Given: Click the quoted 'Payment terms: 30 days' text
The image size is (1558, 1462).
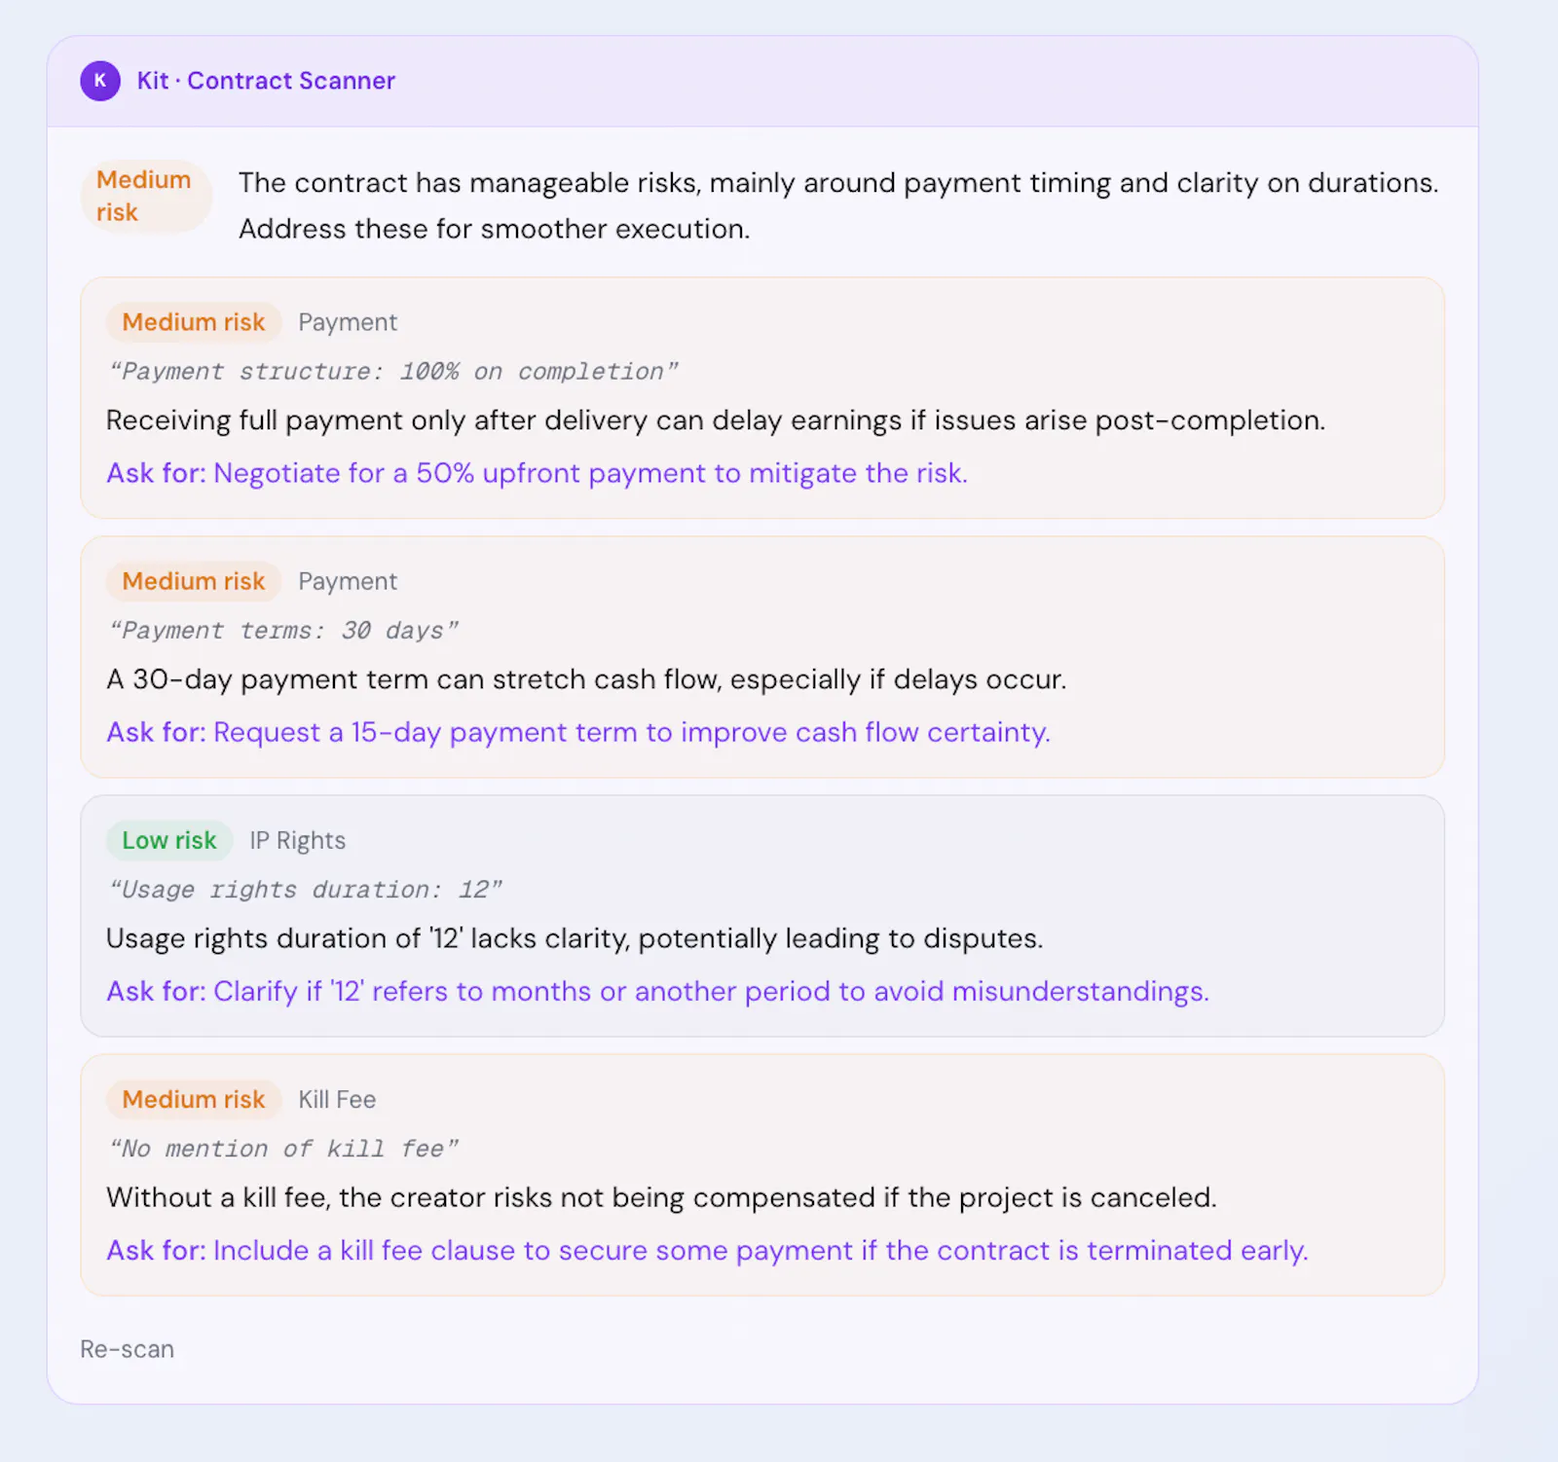Looking at the screenshot, I should [x=283, y=630].
